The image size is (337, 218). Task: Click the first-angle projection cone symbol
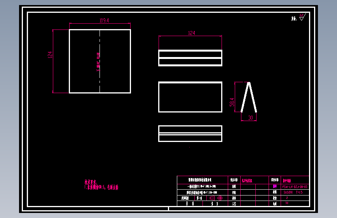point(212,198)
